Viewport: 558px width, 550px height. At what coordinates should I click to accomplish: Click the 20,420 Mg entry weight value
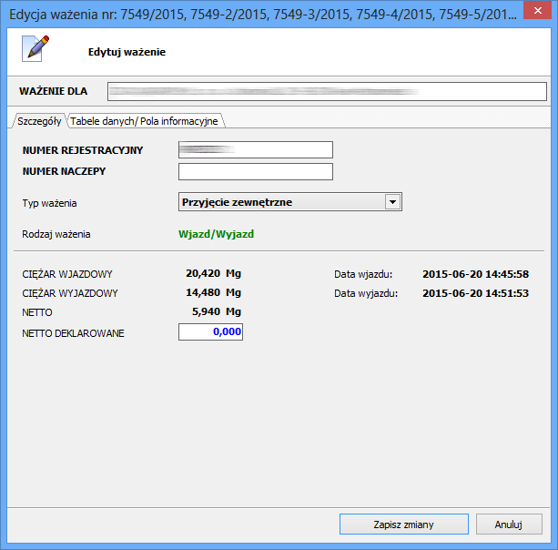point(213,272)
